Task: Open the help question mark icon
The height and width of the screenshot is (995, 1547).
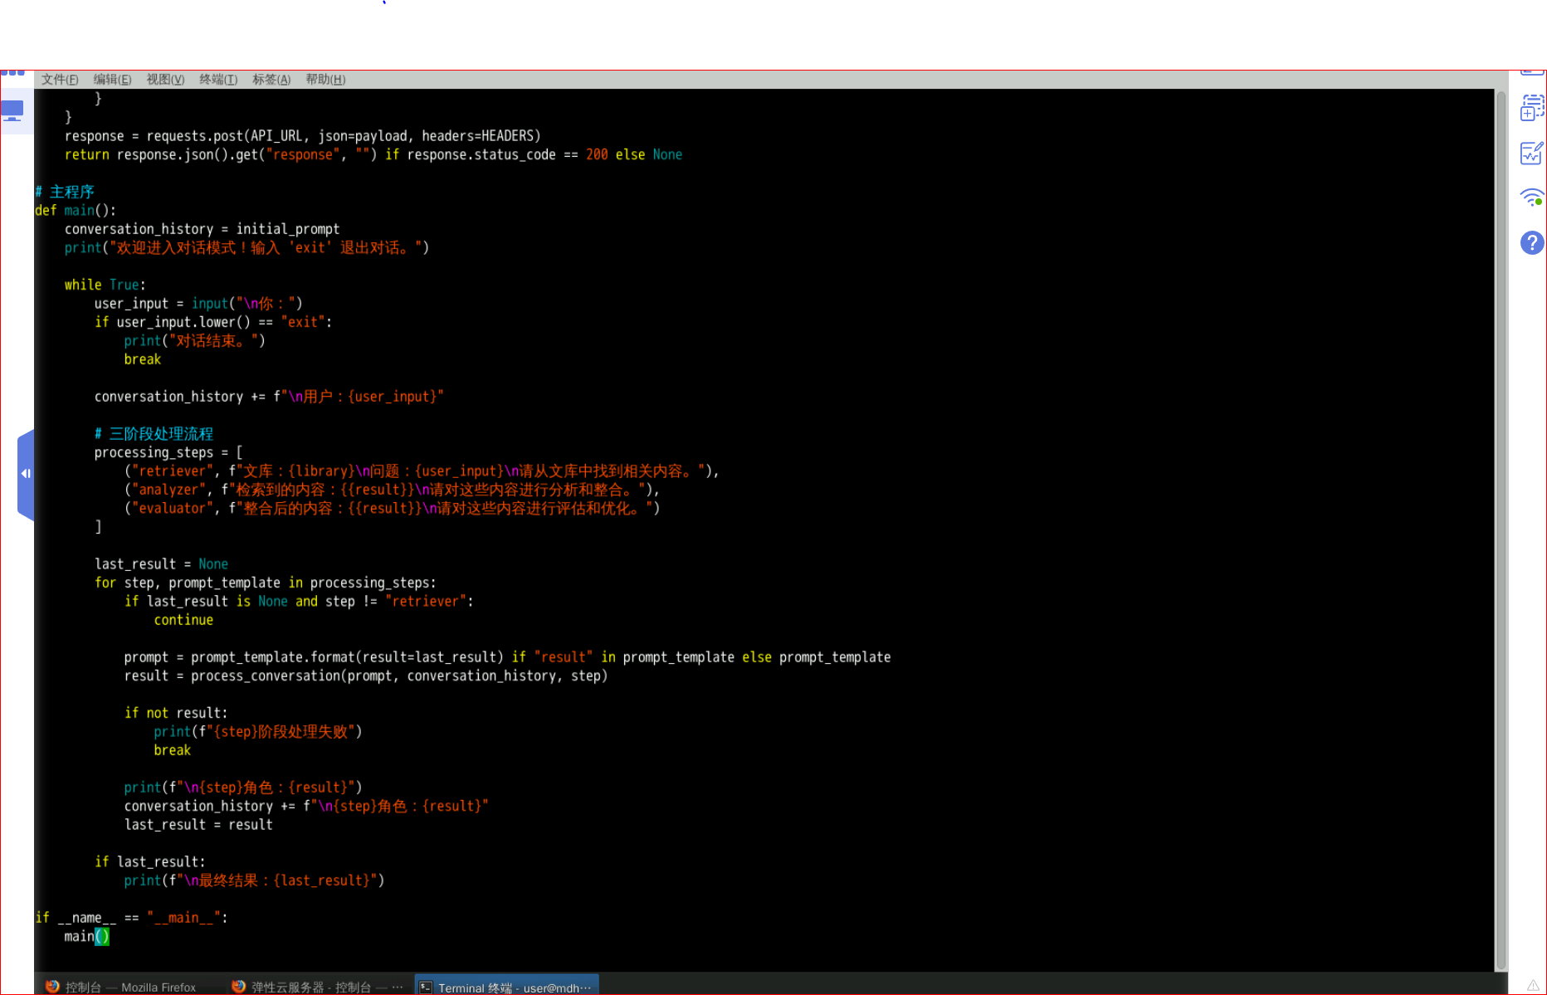Action: (x=1532, y=243)
